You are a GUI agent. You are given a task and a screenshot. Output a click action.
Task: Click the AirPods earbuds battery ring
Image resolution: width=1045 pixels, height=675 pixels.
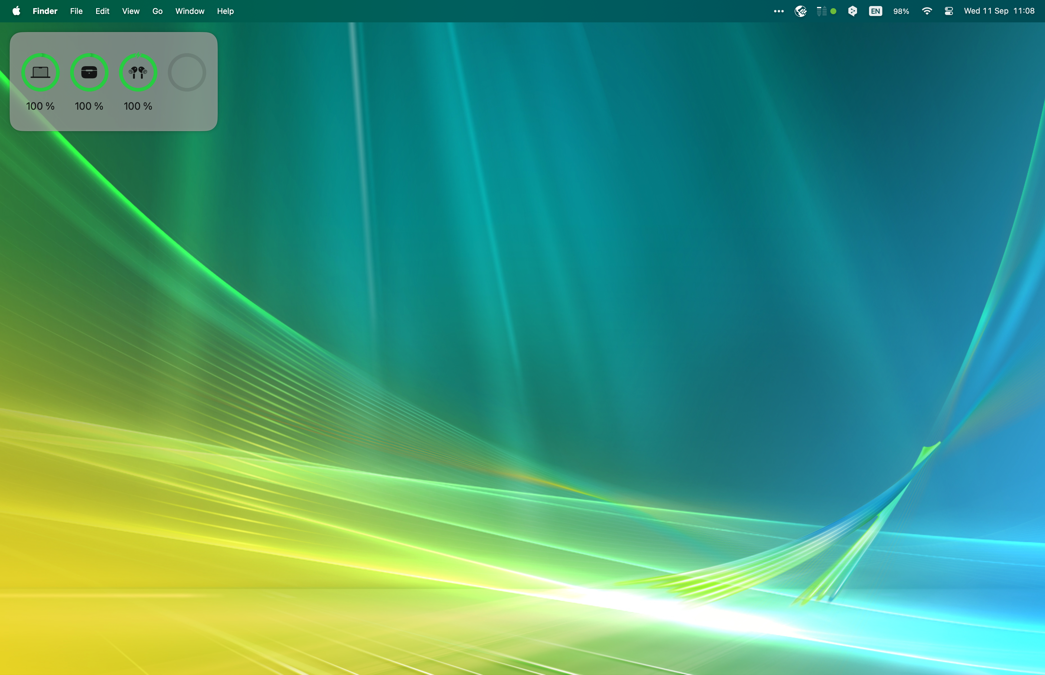pos(138,72)
